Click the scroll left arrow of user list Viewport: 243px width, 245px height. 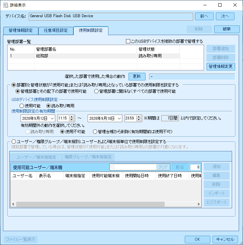click(14, 204)
